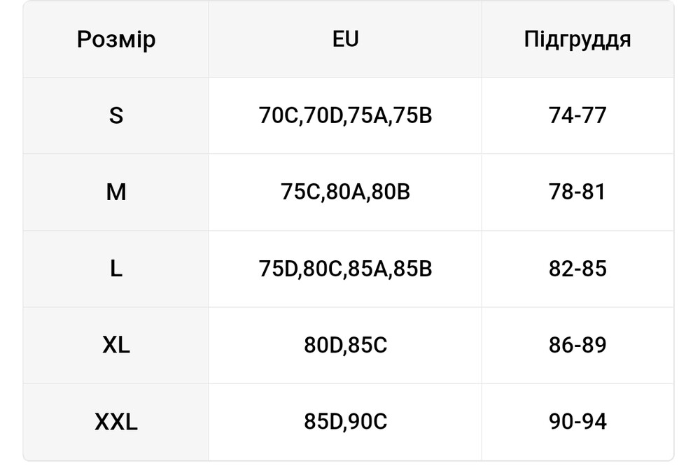
Task: Click the 78-81 underbust value
Action: 577,192
